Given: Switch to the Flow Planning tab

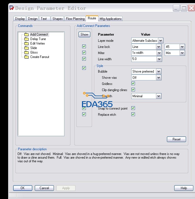Looking at the screenshot, I should [75, 19].
